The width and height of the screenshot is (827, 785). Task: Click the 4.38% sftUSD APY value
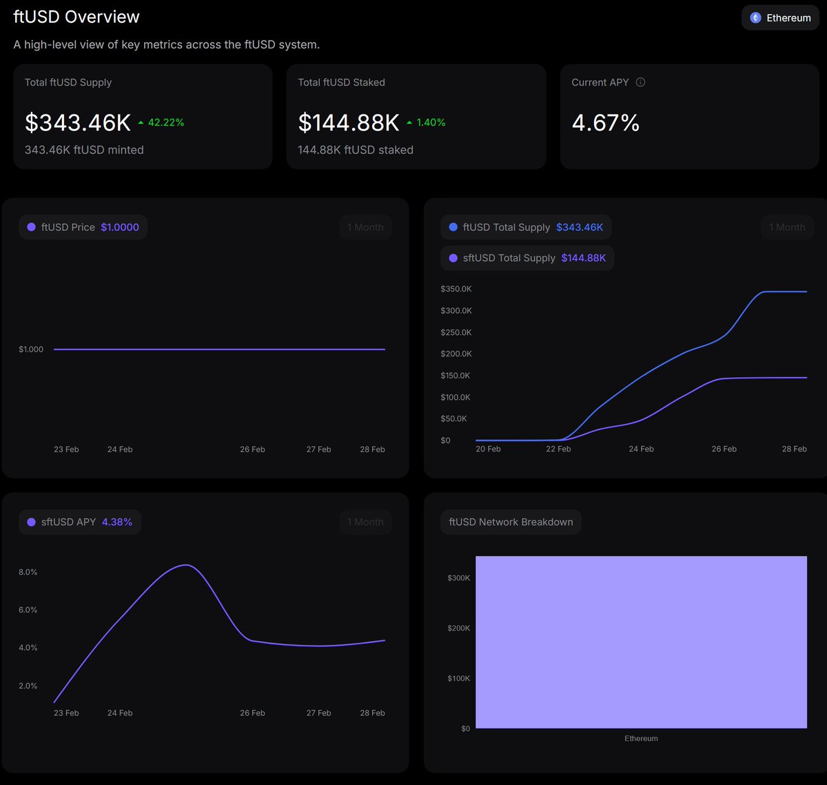click(117, 522)
